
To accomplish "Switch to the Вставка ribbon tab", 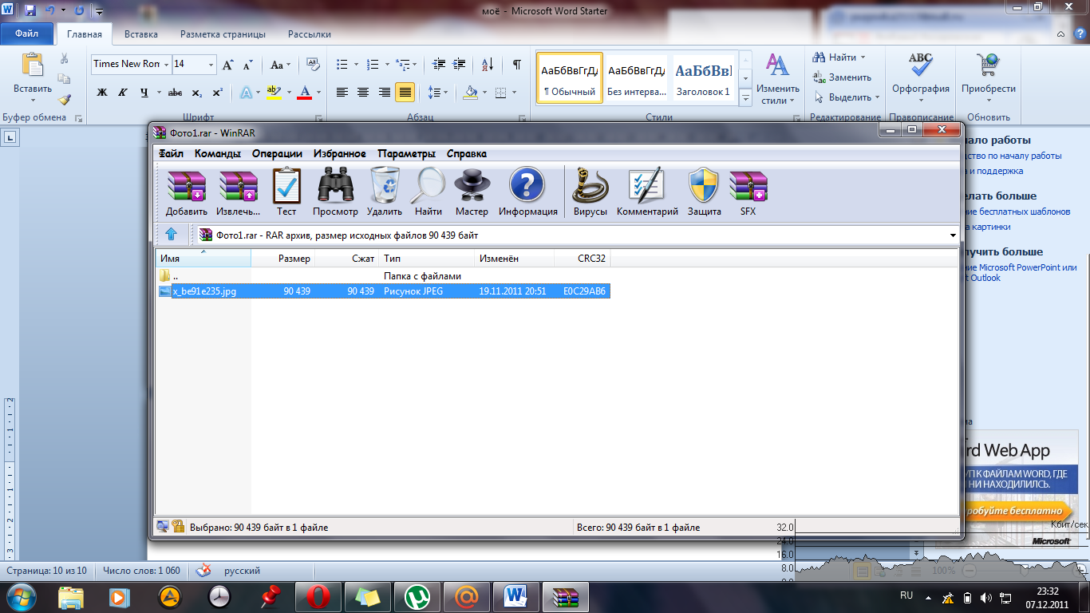I will tap(141, 34).
